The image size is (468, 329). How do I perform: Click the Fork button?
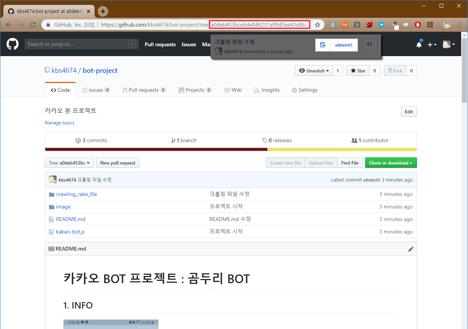pyautogui.click(x=395, y=71)
